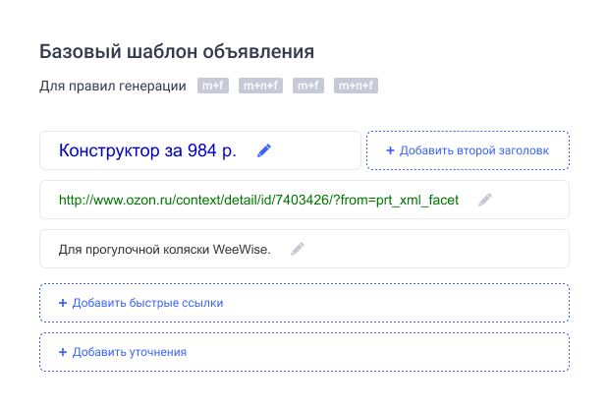Image resolution: width=609 pixels, height=411 pixels.
Task: Click the plus icon for 'Добавить уточнения'
Action: [63, 352]
